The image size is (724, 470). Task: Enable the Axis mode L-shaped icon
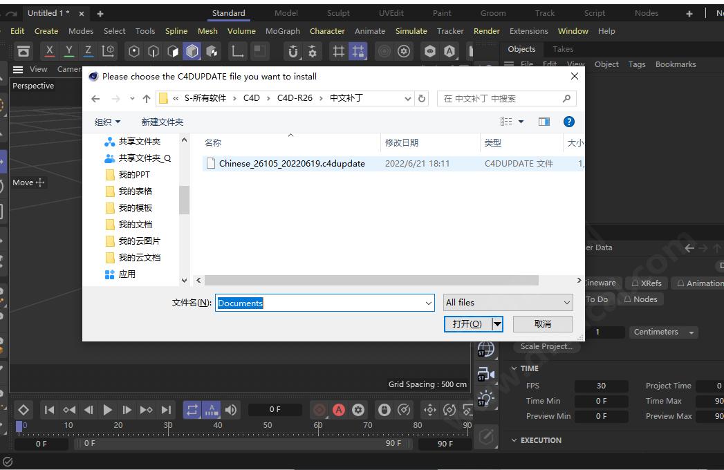237,50
